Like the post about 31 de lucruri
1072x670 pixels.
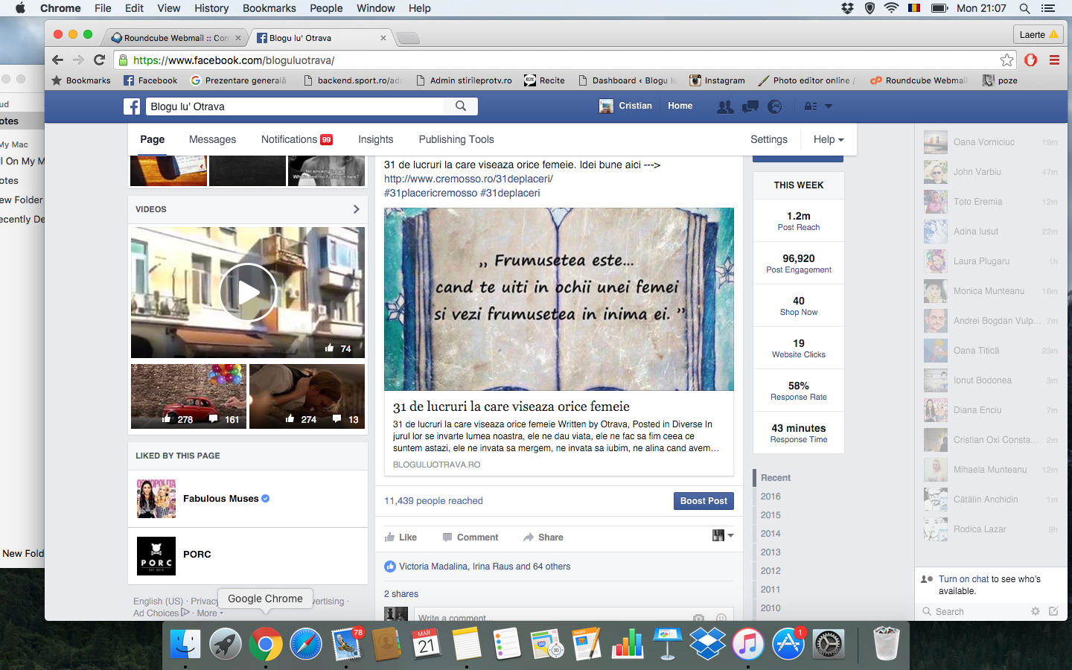coord(401,537)
